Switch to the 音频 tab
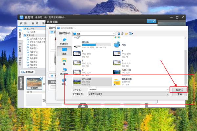The height and width of the screenshot is (131, 197). (x=35, y=23)
